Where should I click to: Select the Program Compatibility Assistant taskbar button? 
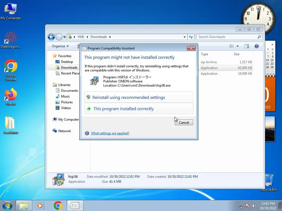[75, 206]
